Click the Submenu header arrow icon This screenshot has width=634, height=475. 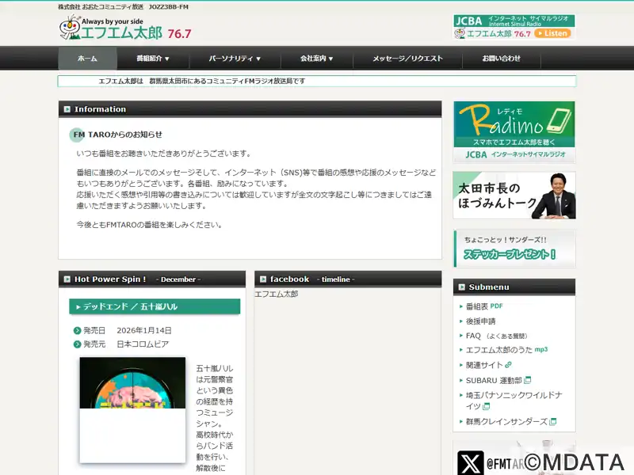pyautogui.click(x=462, y=287)
